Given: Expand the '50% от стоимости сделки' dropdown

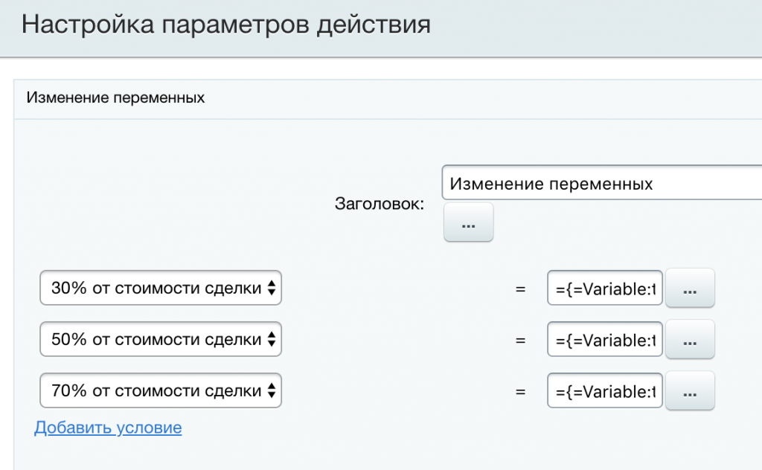Looking at the screenshot, I should tap(160, 340).
